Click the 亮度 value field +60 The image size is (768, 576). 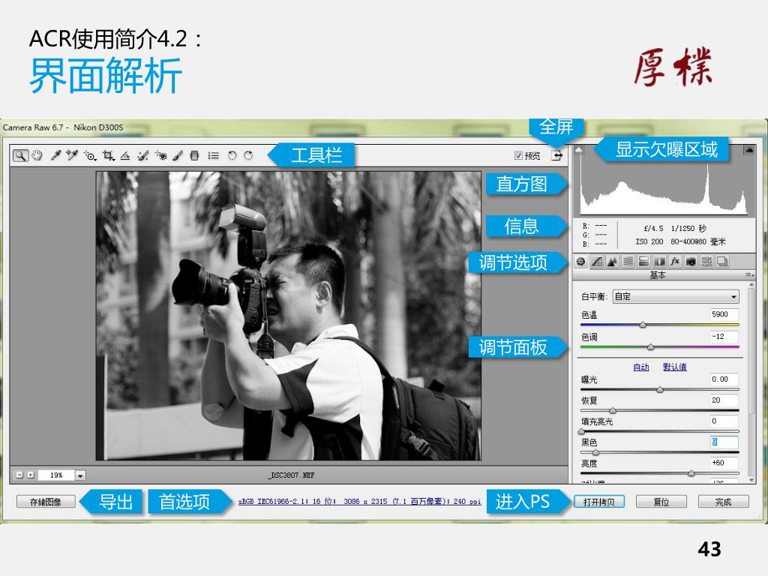[724, 463]
